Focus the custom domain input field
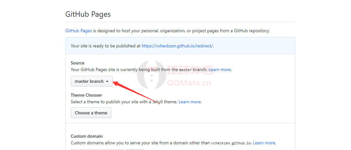Screen dimensions: 351x150 [x=97, y=149]
